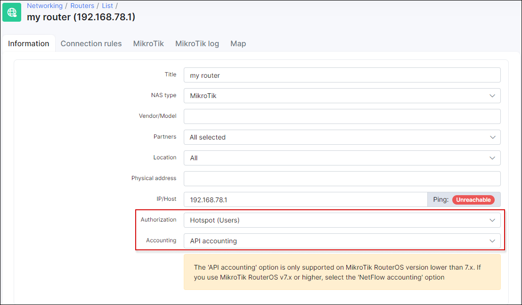Open the Authorization dropdown

pyautogui.click(x=342, y=220)
